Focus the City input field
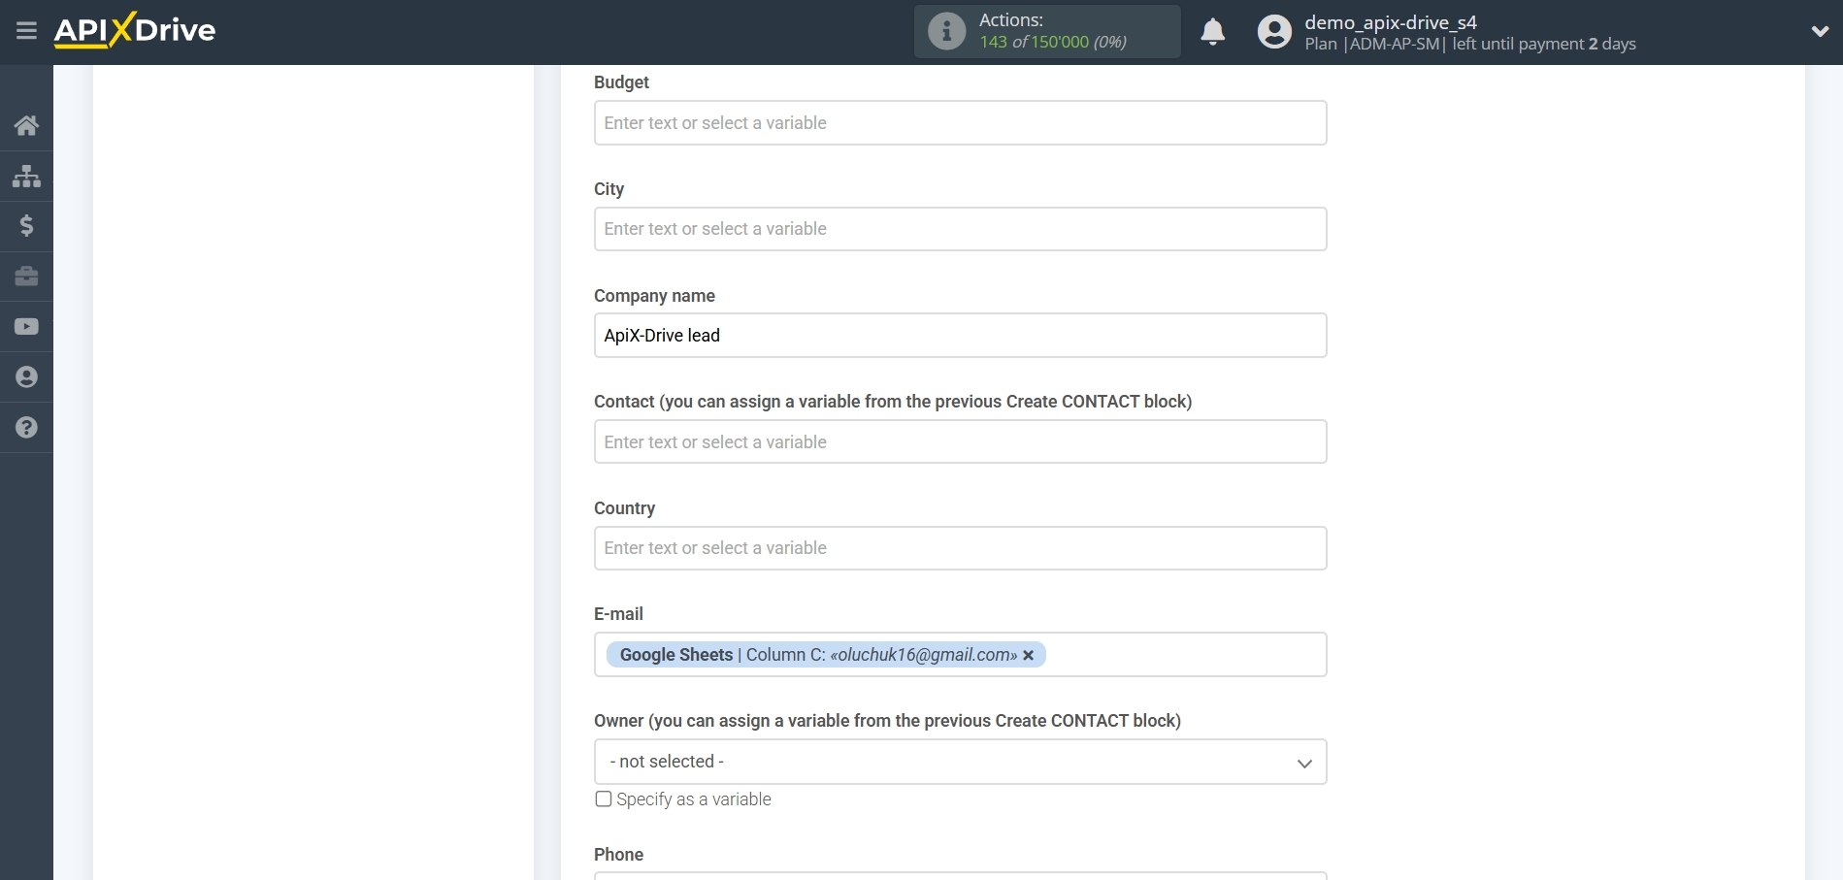The height and width of the screenshot is (880, 1843). [960, 229]
